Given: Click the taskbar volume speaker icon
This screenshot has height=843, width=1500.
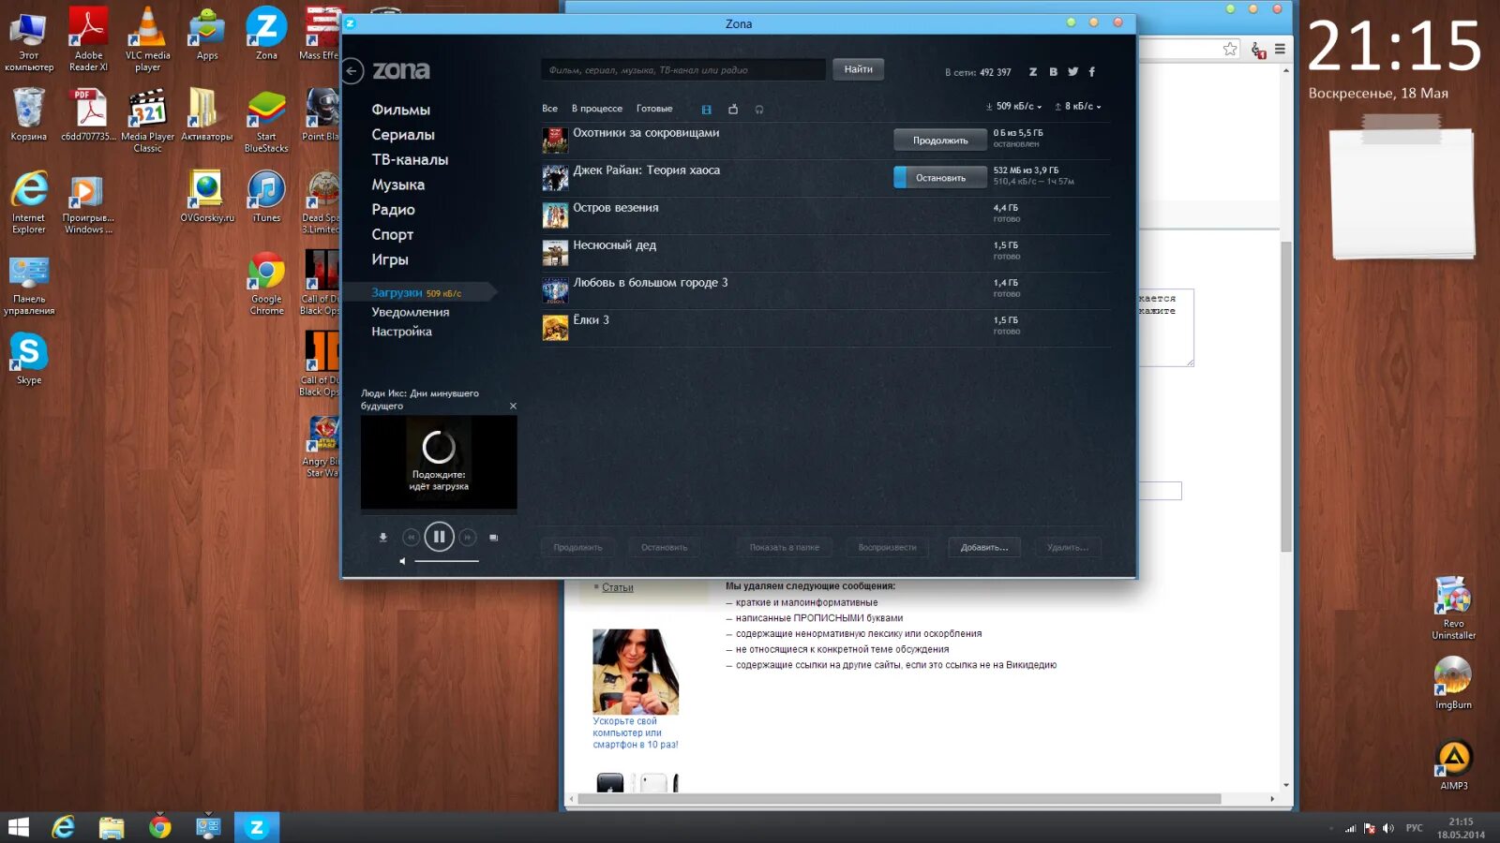Looking at the screenshot, I should click(1388, 828).
